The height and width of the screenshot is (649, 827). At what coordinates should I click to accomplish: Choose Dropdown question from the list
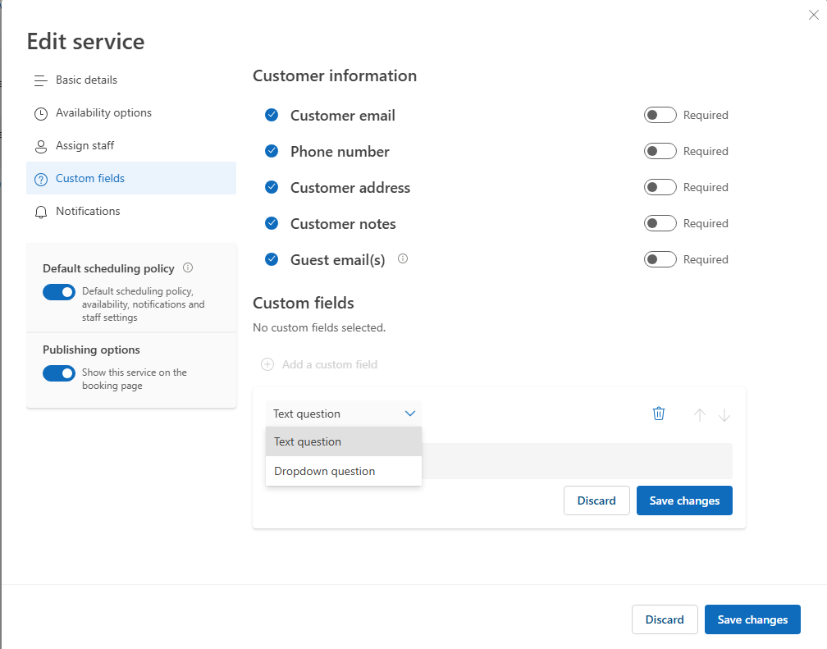[344, 471]
